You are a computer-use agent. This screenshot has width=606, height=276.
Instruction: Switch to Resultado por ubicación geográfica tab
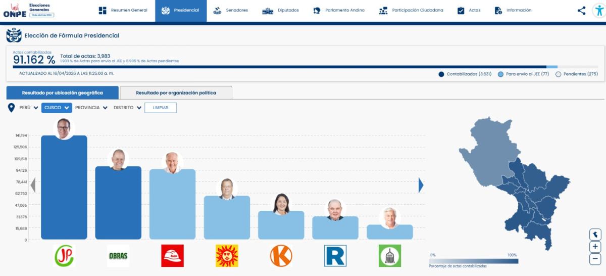[x=63, y=93]
